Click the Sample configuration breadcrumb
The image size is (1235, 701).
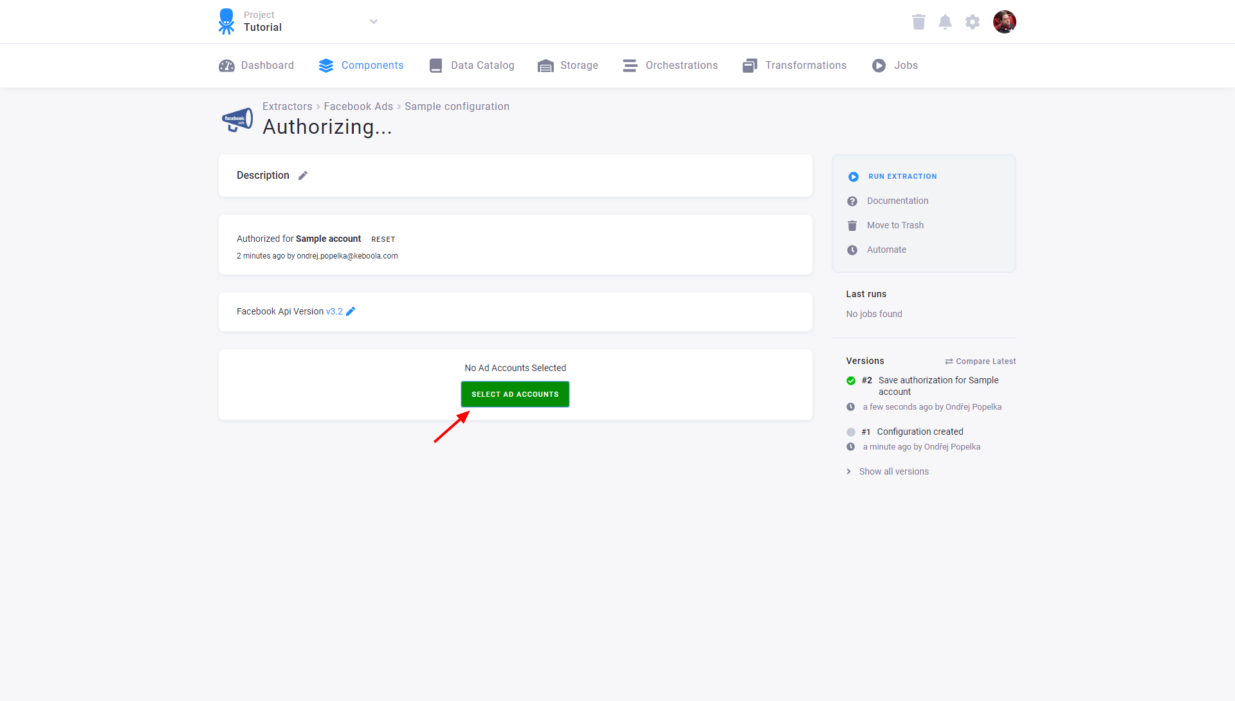pos(457,107)
